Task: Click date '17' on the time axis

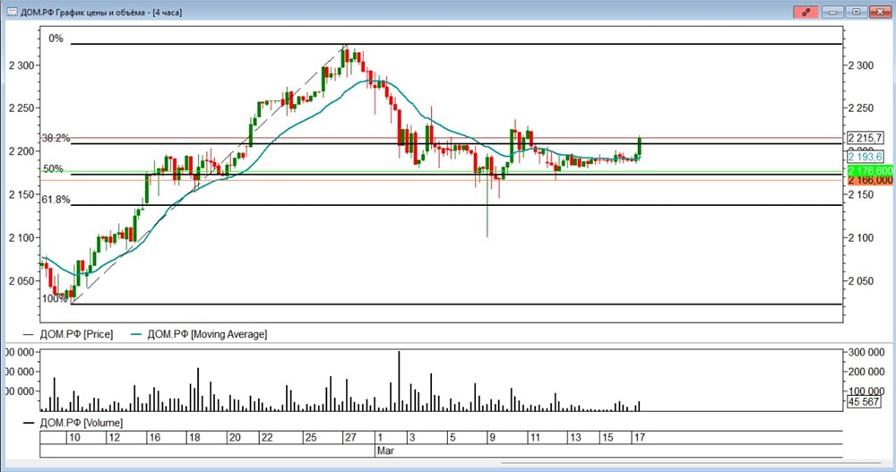Action: (639, 438)
